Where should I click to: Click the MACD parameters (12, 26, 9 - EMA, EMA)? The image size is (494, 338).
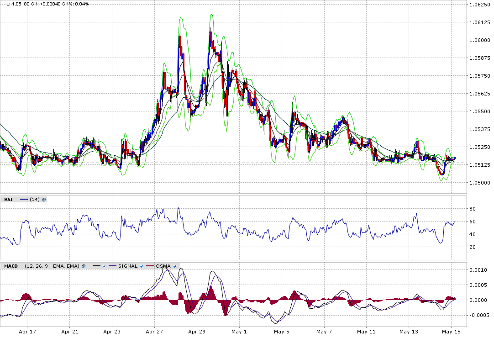tap(52, 266)
